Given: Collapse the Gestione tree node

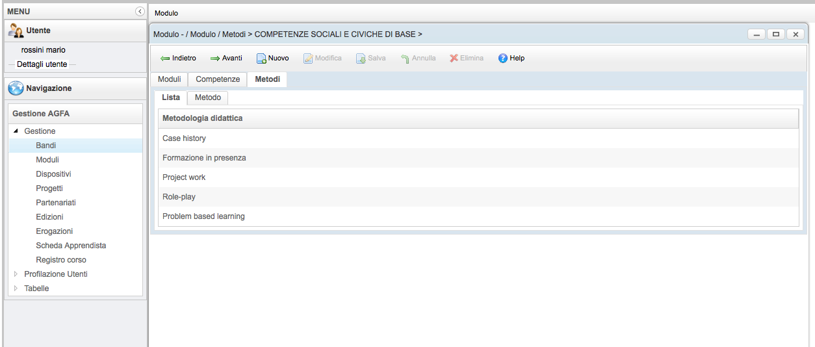Looking at the screenshot, I should pos(16,131).
